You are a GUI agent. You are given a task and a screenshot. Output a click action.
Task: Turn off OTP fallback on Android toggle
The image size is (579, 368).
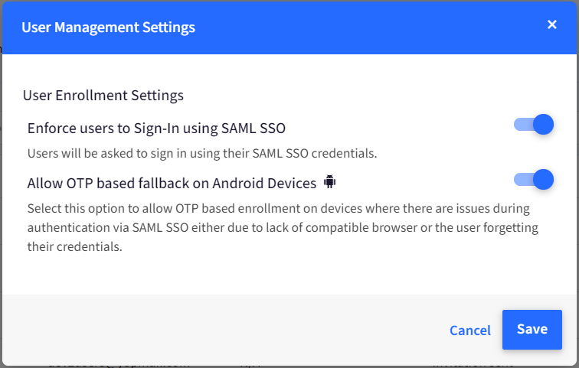(534, 180)
